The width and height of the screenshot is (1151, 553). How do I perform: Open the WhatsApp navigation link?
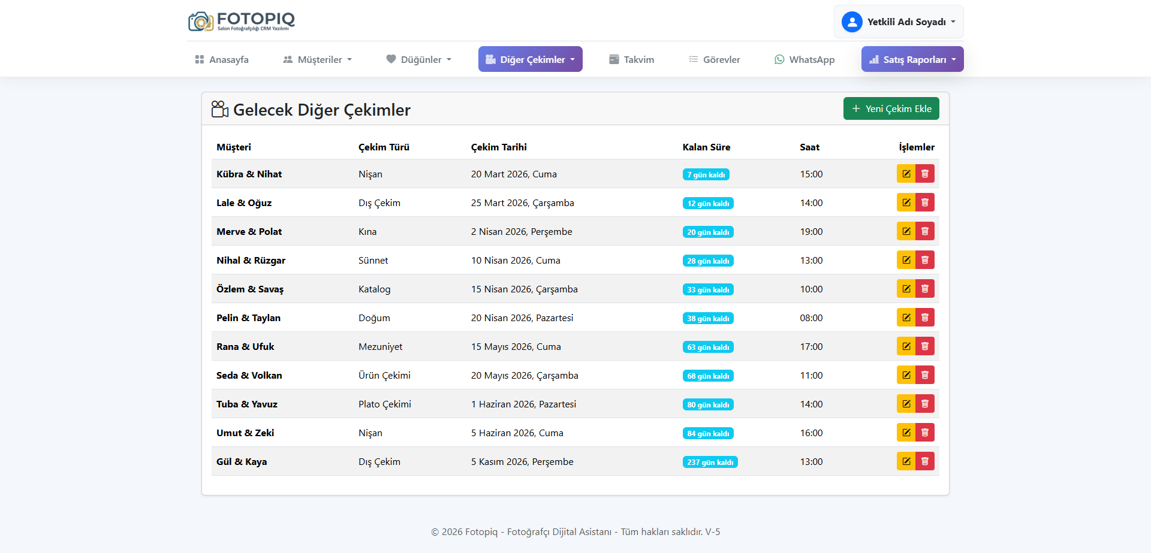(x=805, y=59)
